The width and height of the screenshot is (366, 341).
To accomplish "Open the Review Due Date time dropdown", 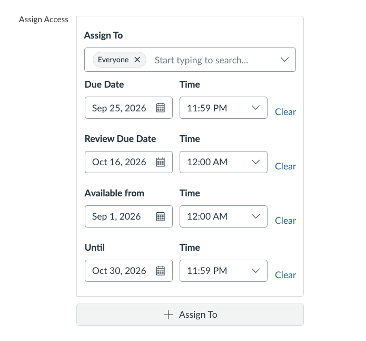I will pos(223,162).
